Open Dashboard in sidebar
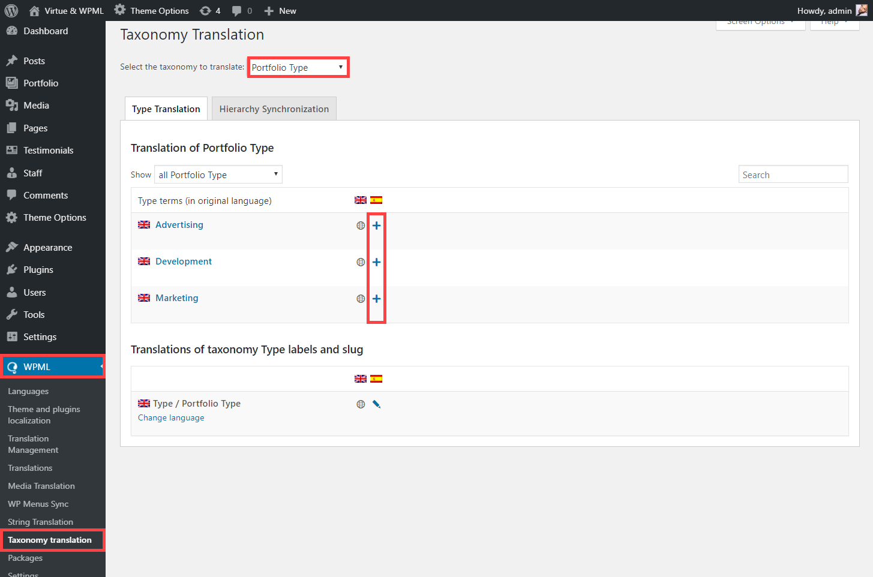 pyautogui.click(x=53, y=31)
